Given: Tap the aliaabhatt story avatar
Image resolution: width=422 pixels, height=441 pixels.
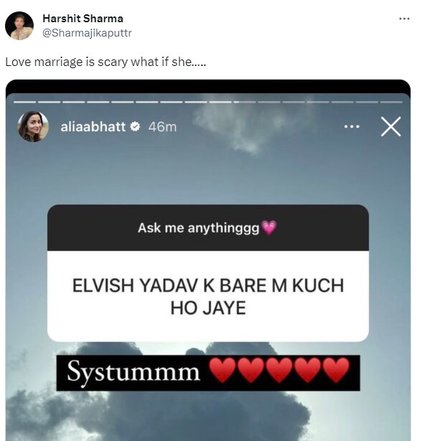Looking at the screenshot, I should click(33, 126).
